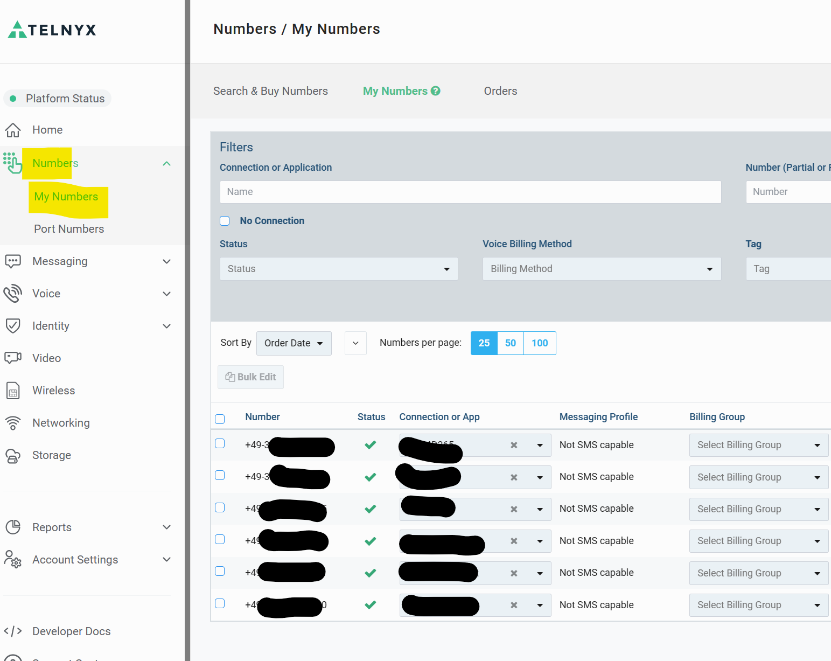831x661 pixels.
Task: Check the select-all numbers header checkbox
Action: pos(220,419)
